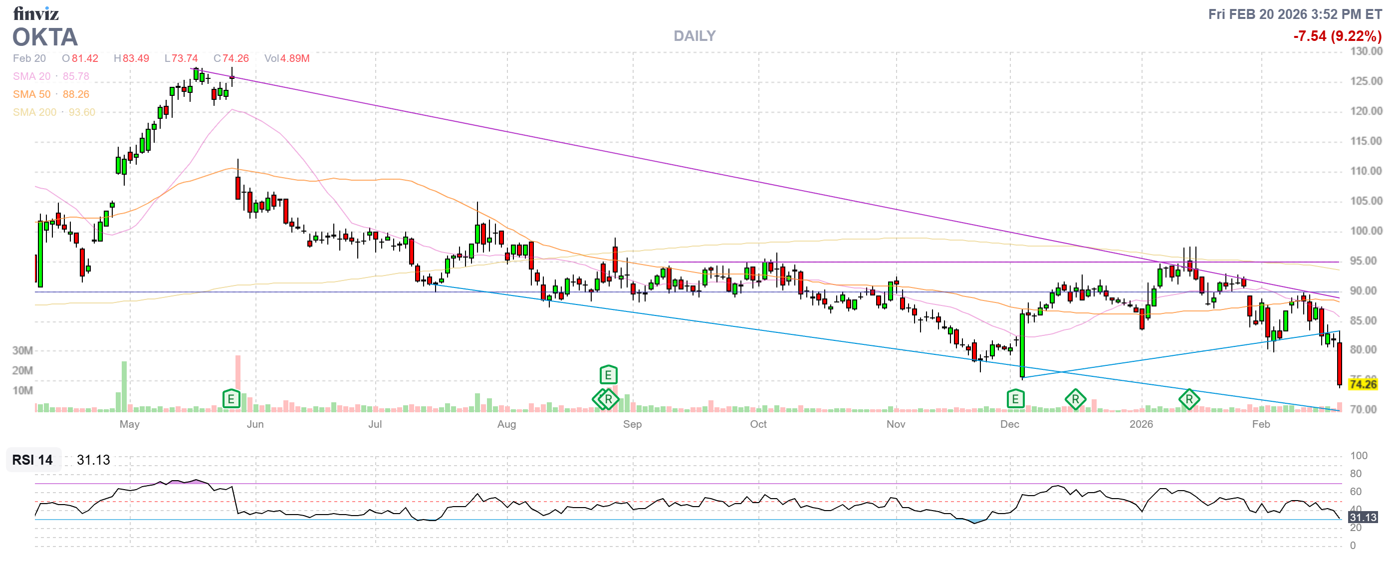
Task: Click the SMA 50 indicator label
Action: tap(31, 94)
